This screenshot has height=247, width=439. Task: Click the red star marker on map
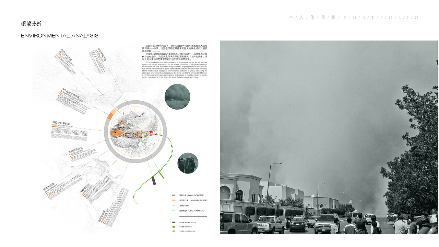(x=151, y=132)
